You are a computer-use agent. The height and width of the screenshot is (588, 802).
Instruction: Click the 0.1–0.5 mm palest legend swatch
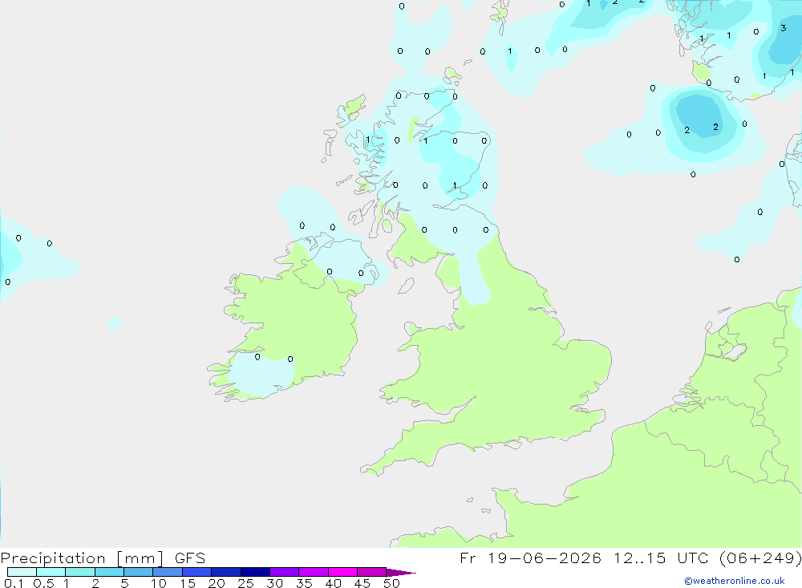pos(22,572)
